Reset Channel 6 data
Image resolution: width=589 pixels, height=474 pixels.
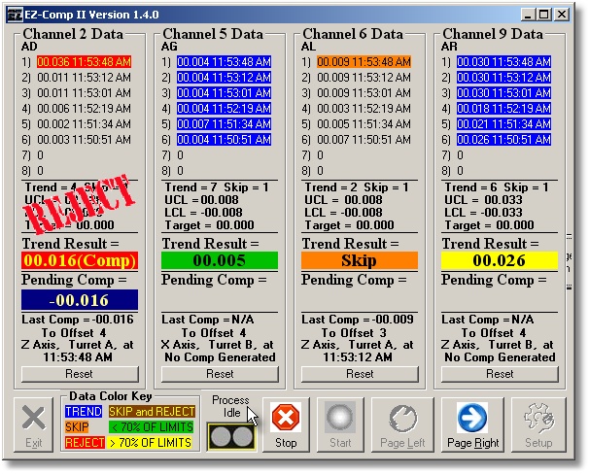pos(360,374)
